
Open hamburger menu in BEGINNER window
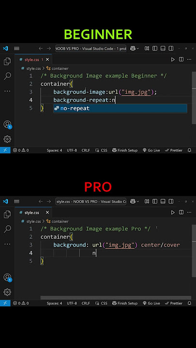click(16, 48)
